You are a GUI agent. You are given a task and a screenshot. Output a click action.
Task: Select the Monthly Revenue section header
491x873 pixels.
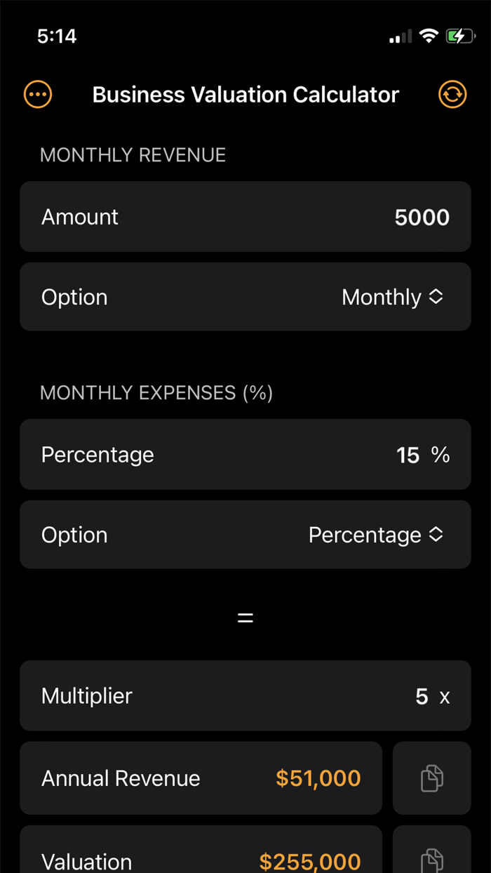pyautogui.click(x=133, y=155)
